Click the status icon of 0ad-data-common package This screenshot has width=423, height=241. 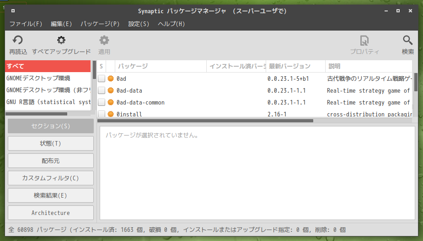(x=111, y=102)
